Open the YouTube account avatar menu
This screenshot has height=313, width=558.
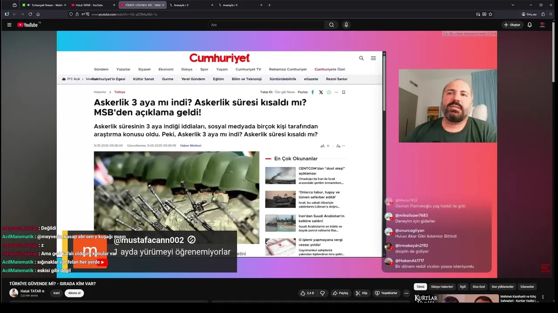click(x=542, y=25)
